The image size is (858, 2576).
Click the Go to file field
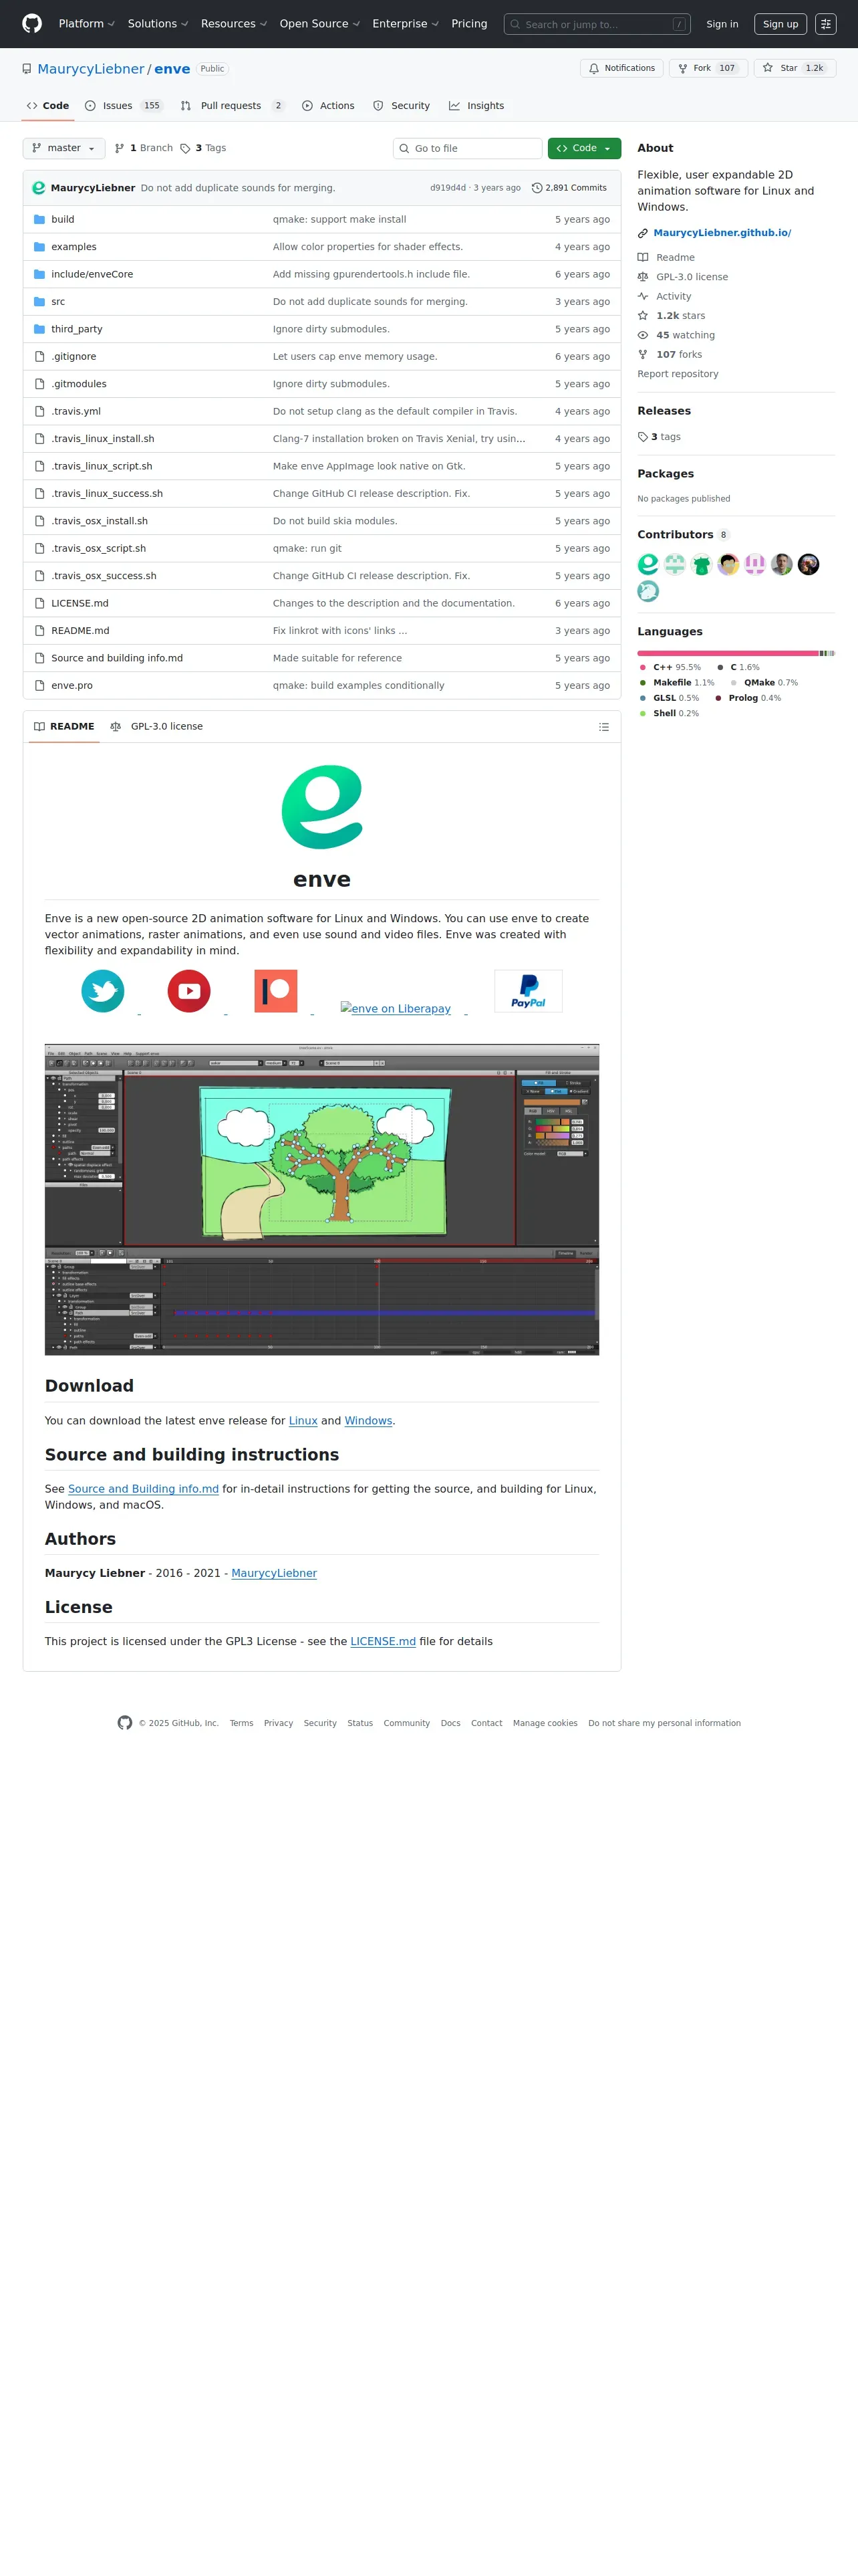coord(468,148)
